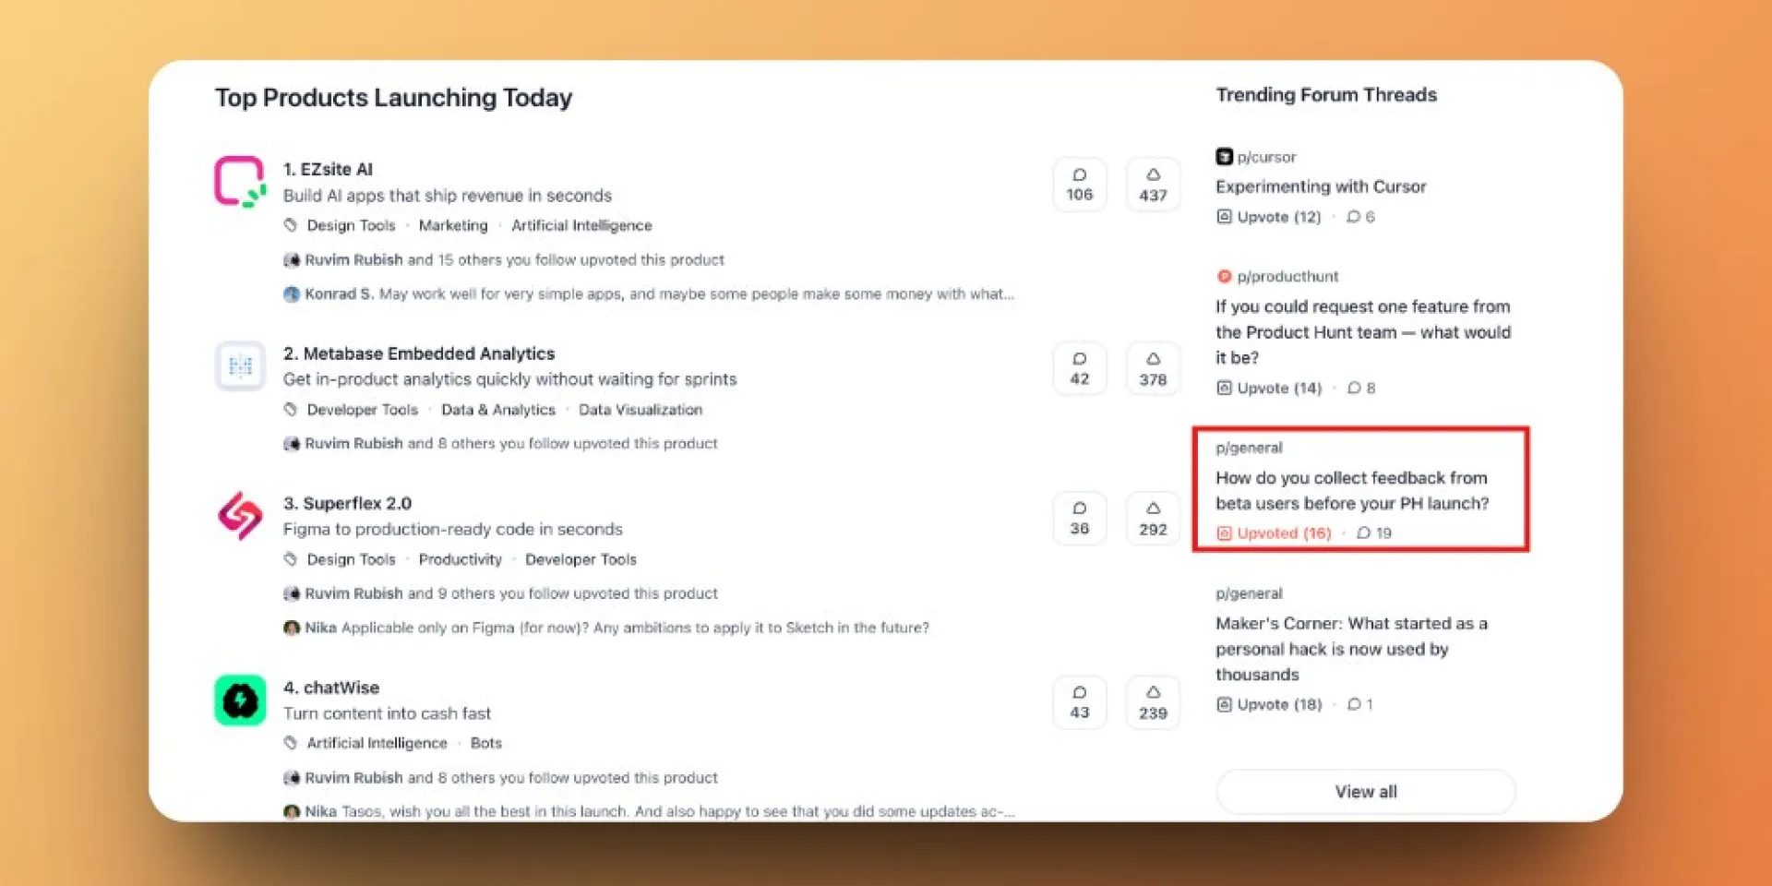1772x886 pixels.
Task: Open the EZsite AI product logo
Action: (x=240, y=182)
